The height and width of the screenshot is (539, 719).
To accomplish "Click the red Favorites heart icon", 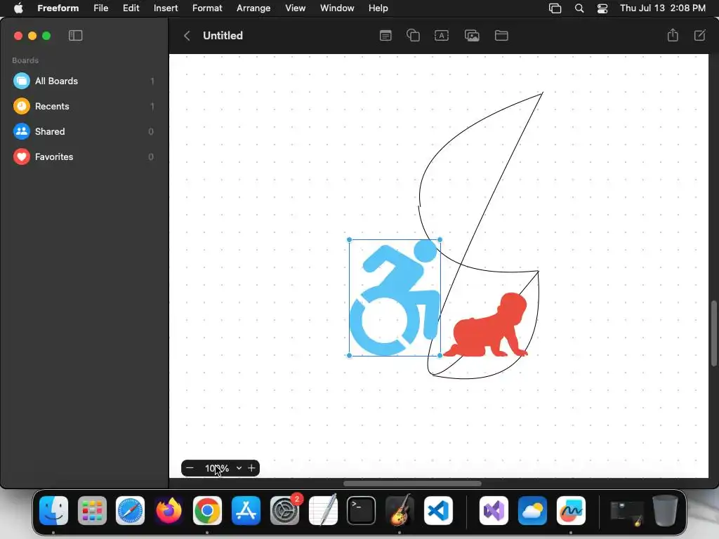I will click(x=22, y=157).
